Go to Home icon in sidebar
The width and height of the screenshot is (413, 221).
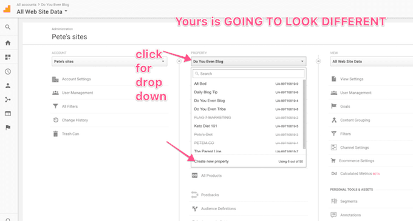coord(8,43)
